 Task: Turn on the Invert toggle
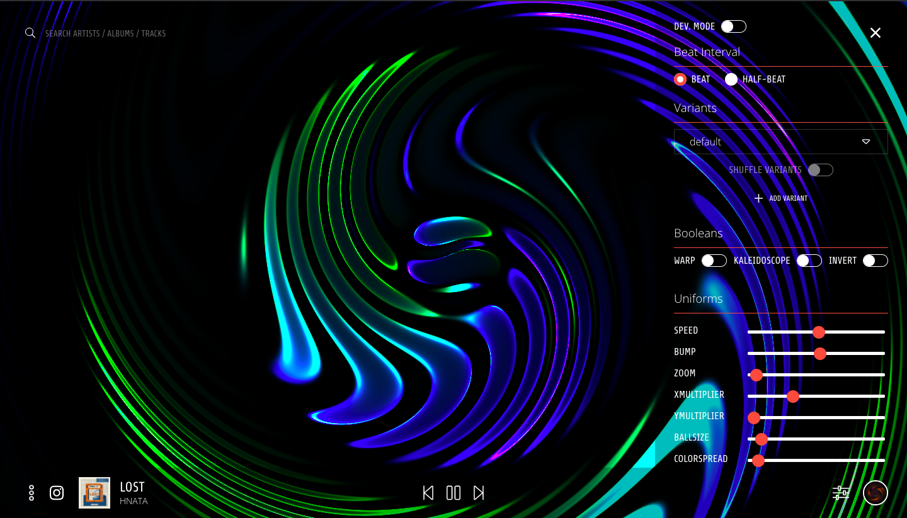pos(876,261)
